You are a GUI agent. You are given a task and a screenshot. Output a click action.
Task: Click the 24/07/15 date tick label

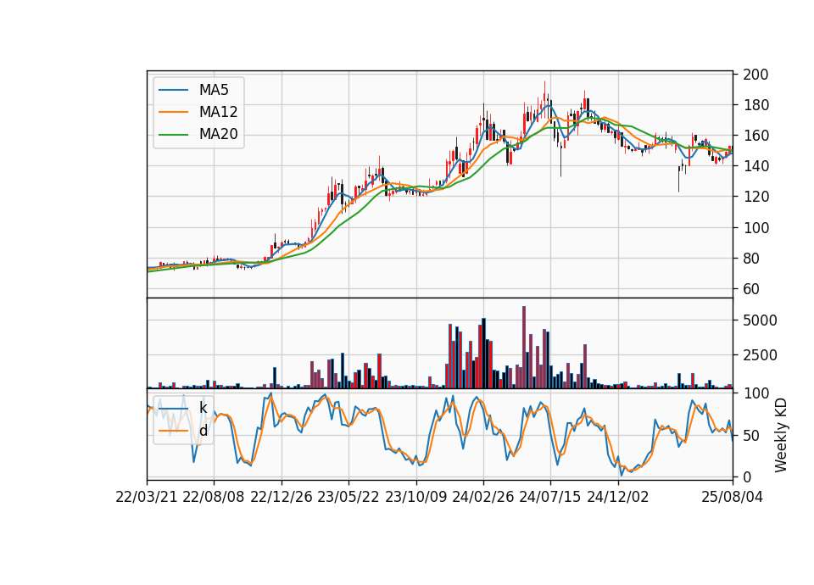coord(550,497)
